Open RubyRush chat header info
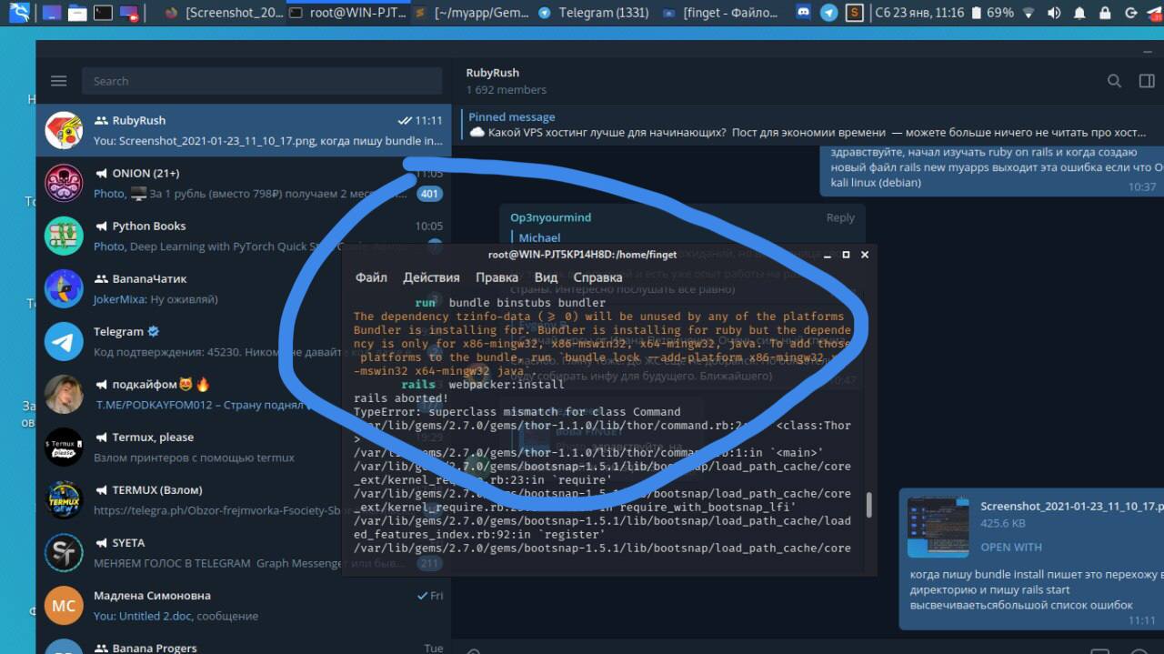 click(507, 81)
